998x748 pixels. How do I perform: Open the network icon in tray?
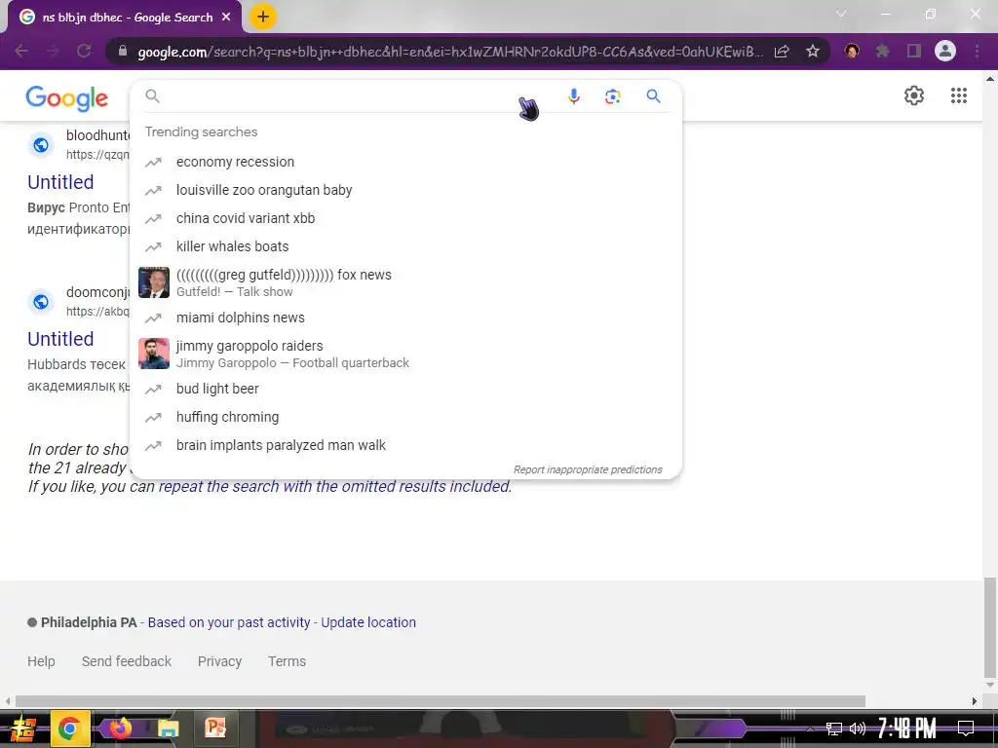pos(834,729)
